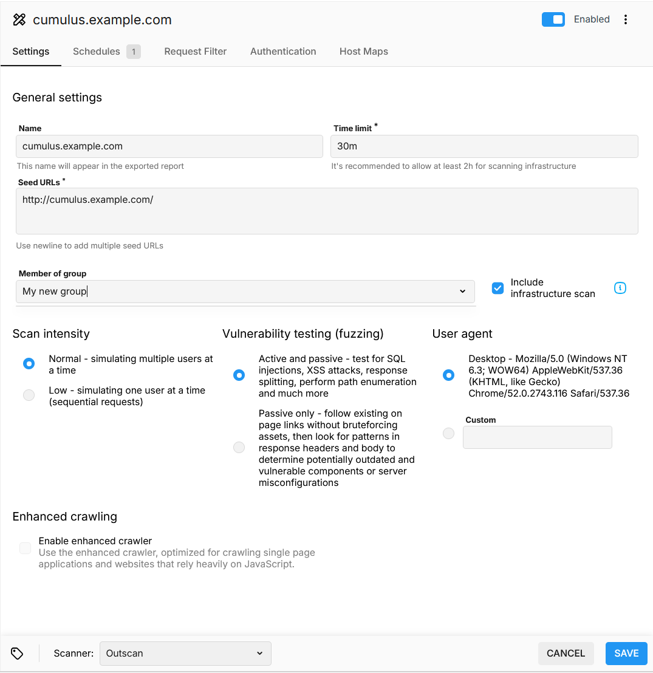This screenshot has width=653, height=673.
Task: Expand the Member of group dropdown
Action: (245, 292)
